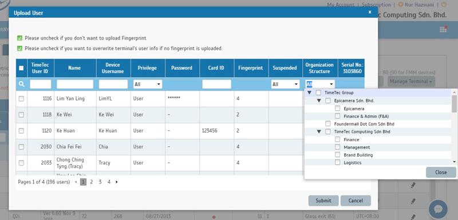Viewport: 458px width, 220px height.
Task: Click the pencil edit icon in Glass exit row
Action: 413,217
